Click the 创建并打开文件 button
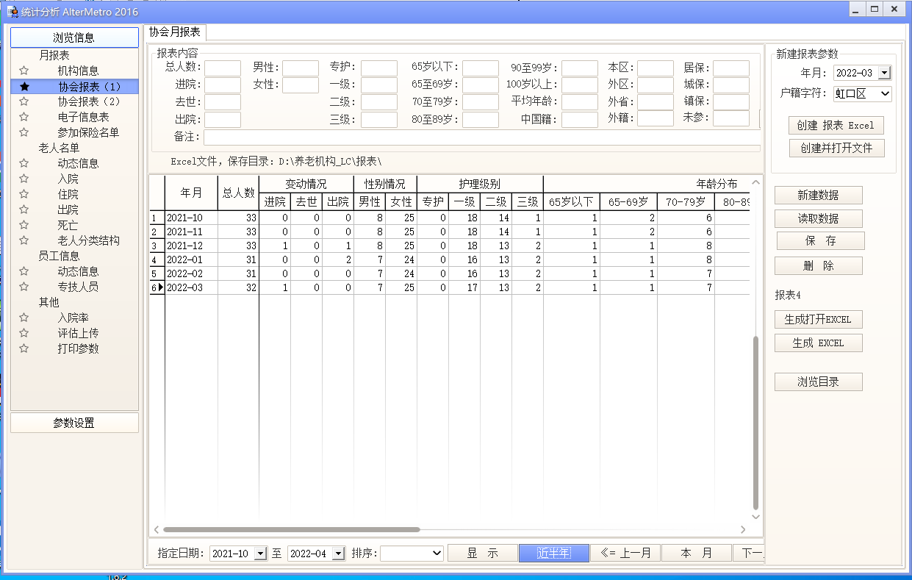Viewport: 912px width, 580px height. click(x=836, y=148)
